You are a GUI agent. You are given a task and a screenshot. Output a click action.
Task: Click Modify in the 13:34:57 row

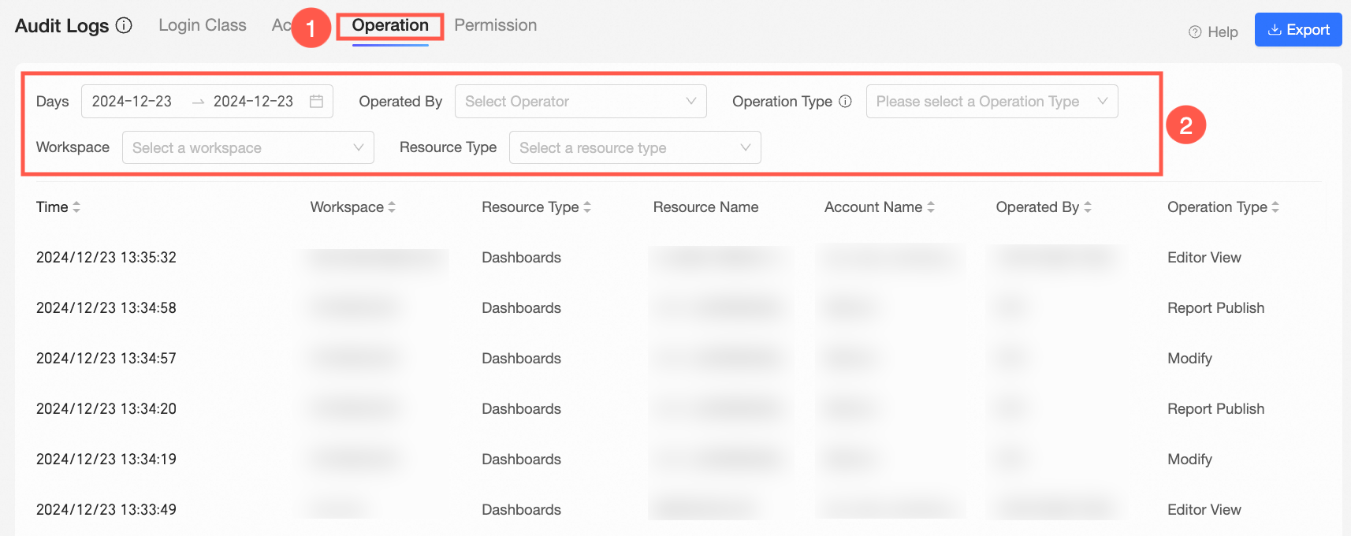click(1190, 359)
